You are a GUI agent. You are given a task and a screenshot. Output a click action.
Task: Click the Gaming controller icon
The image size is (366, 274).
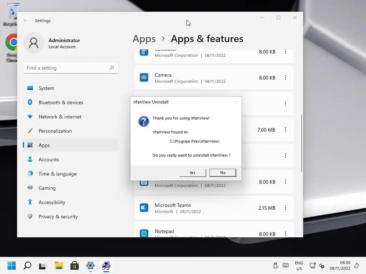tap(30, 188)
